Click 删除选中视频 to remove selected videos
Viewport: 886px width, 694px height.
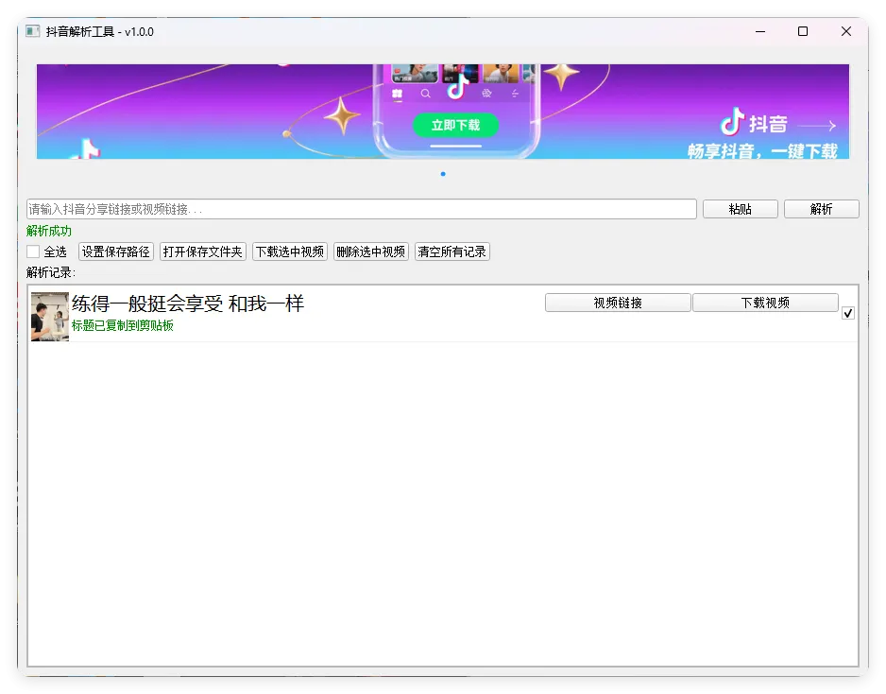pyautogui.click(x=371, y=252)
